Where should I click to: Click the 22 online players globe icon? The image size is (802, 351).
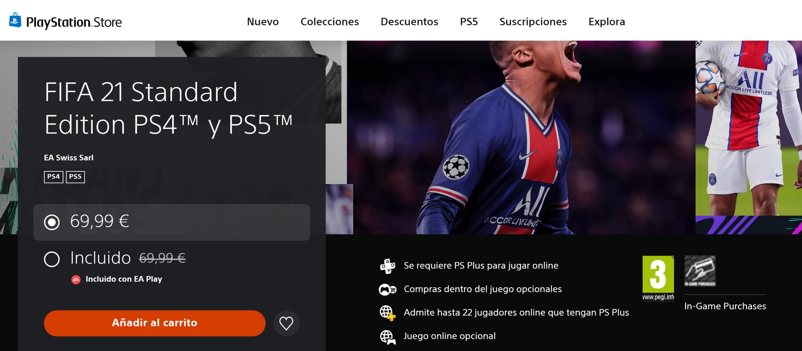[387, 313]
